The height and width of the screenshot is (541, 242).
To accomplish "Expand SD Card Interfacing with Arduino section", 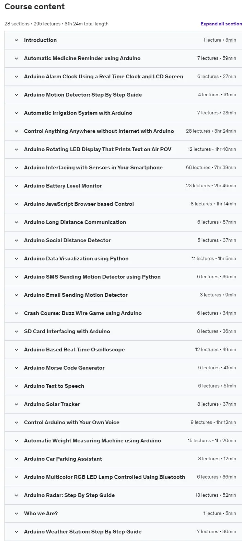I will (x=123, y=331).
